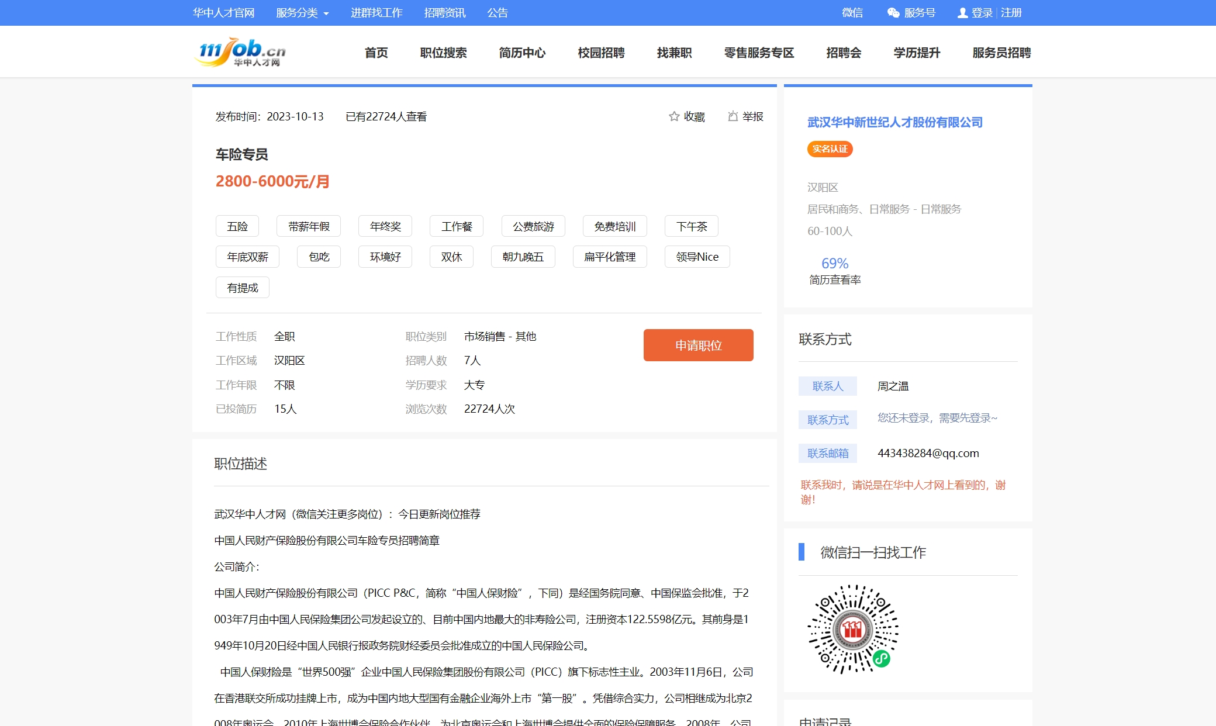The height and width of the screenshot is (726, 1216).
Task: Open the 校园招聘 navigation item
Action: 601,53
